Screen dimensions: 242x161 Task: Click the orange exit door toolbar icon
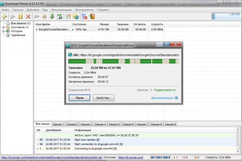(x=92, y=17)
